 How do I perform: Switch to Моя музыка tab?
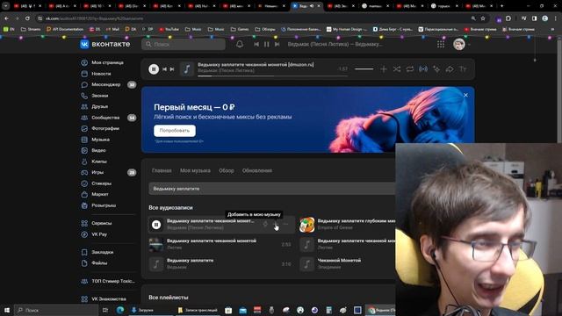coord(195,170)
